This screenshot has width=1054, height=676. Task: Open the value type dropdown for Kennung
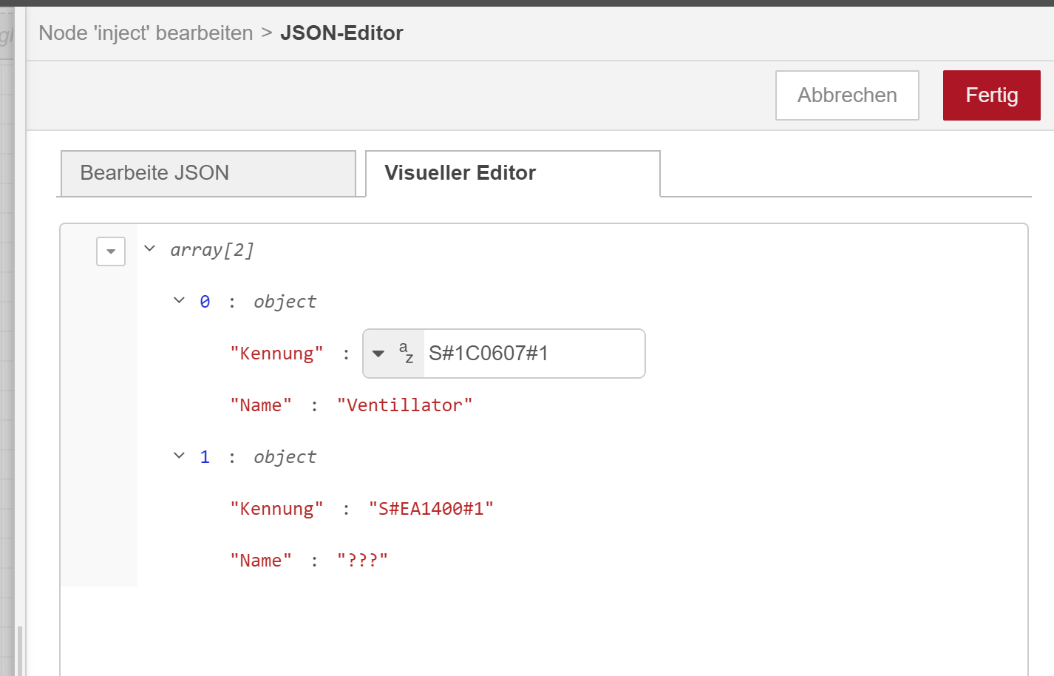(x=378, y=354)
